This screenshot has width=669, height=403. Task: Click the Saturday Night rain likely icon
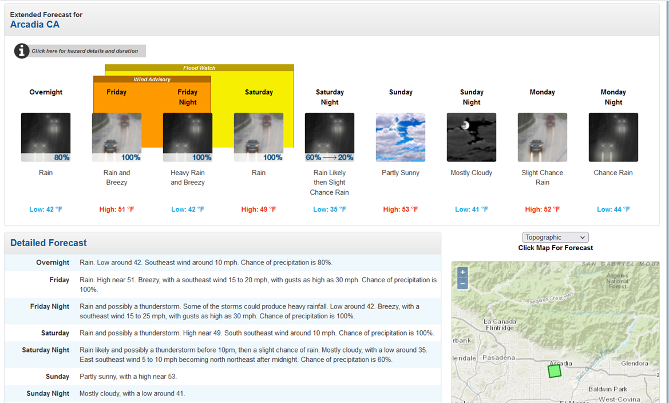(x=330, y=137)
